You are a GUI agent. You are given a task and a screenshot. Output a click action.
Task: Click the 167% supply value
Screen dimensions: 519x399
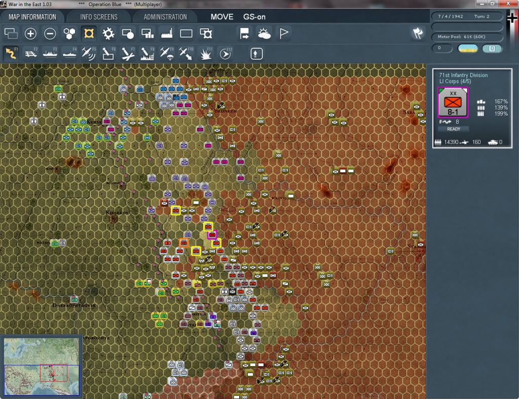(501, 101)
